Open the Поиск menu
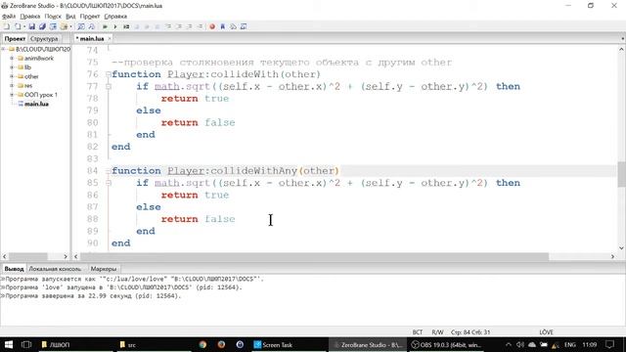The width and height of the screenshot is (626, 352). click(53, 17)
